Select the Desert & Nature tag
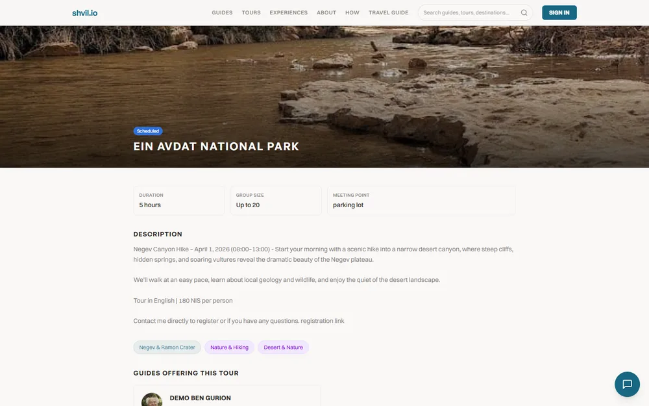The height and width of the screenshot is (406, 649). pyautogui.click(x=283, y=347)
